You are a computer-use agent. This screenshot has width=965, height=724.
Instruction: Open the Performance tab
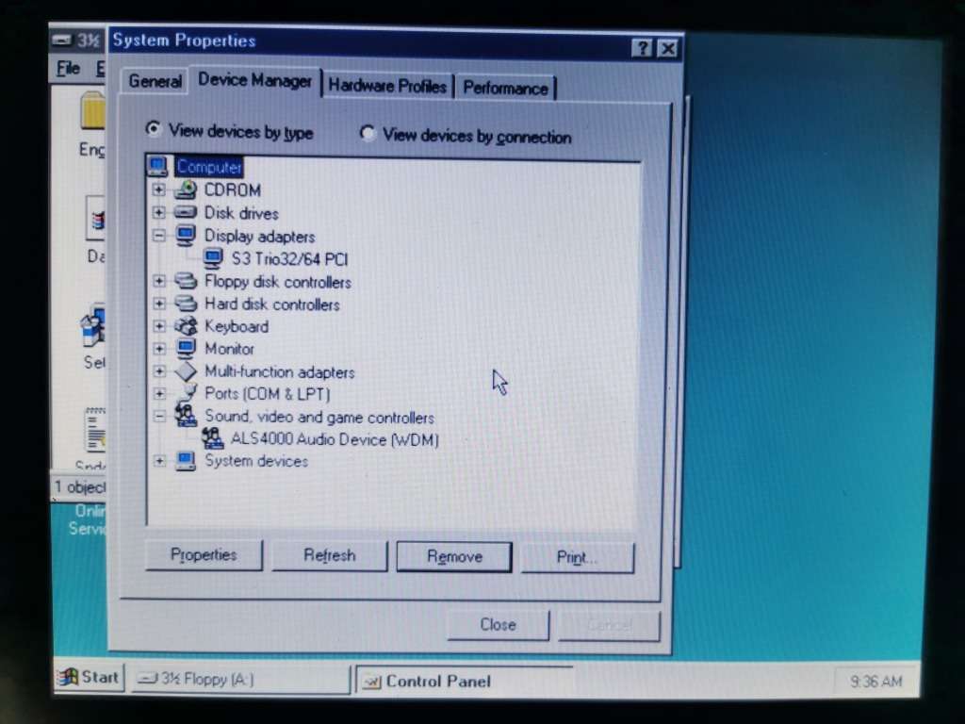pos(506,88)
